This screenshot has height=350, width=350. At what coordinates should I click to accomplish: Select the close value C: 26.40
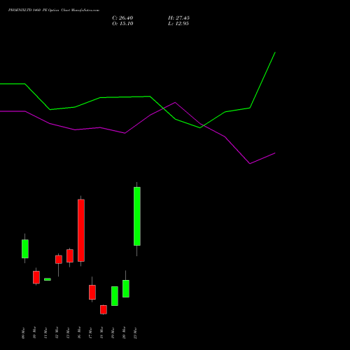click(x=122, y=18)
